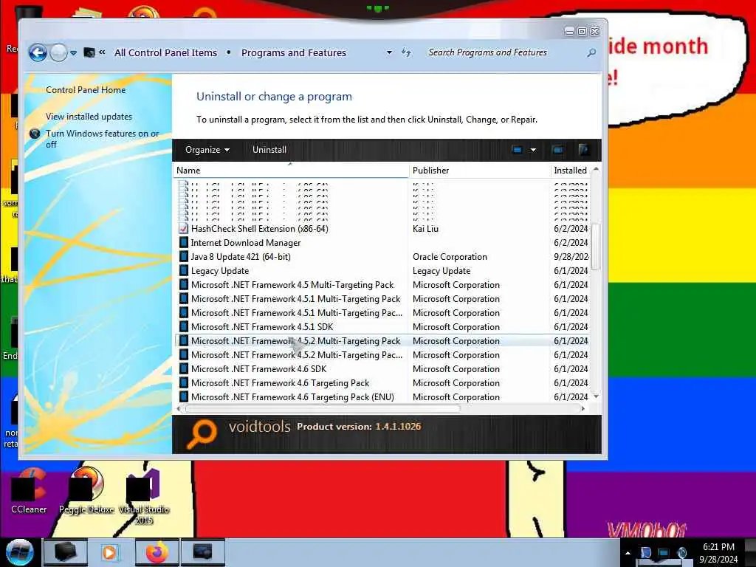Sort list by Name column header

click(x=291, y=171)
